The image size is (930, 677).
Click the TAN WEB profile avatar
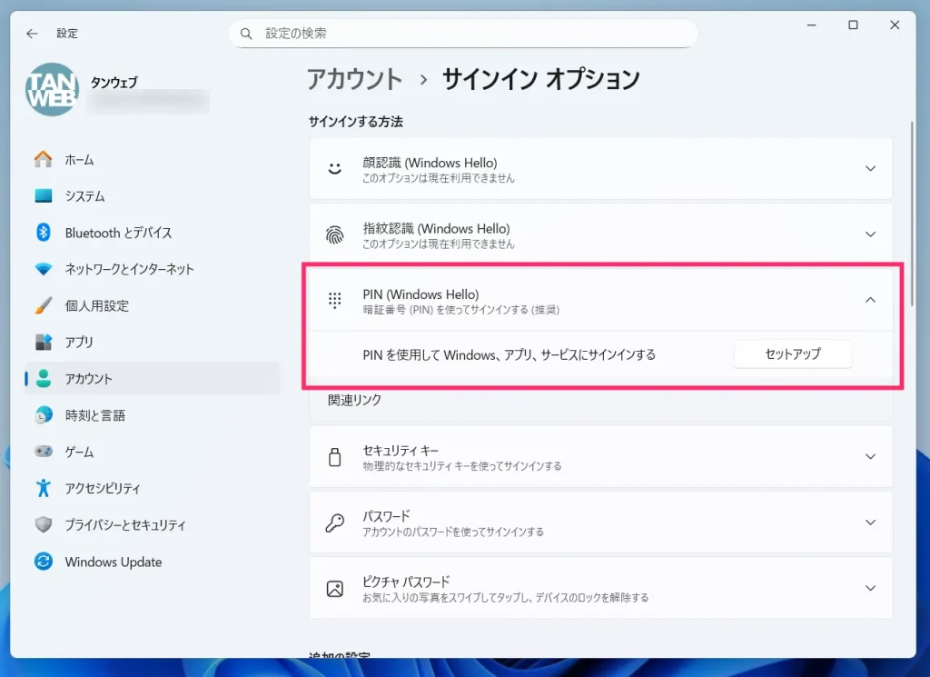(52, 90)
